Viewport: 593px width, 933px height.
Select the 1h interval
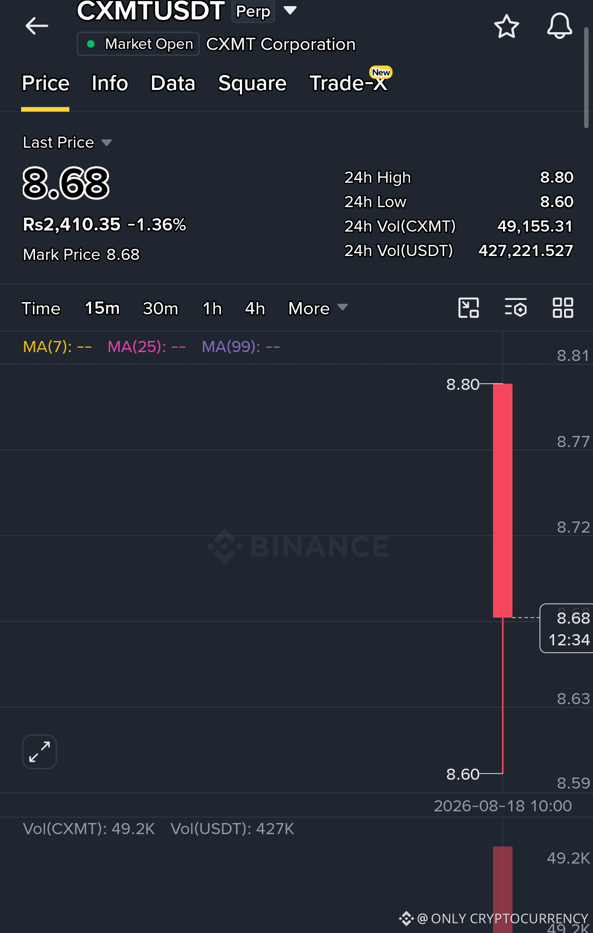click(212, 308)
